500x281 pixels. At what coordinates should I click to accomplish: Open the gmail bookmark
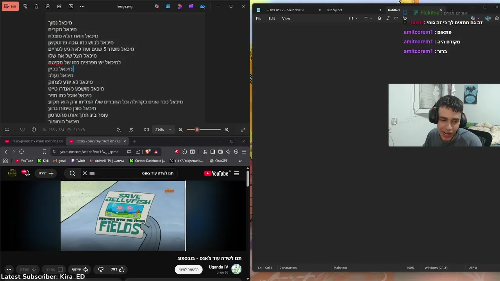[x=59, y=161]
